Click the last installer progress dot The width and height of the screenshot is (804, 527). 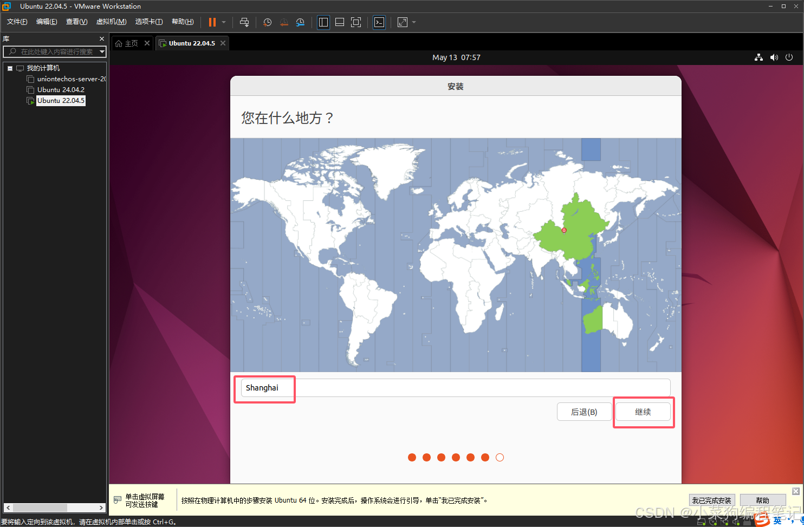pyautogui.click(x=500, y=457)
